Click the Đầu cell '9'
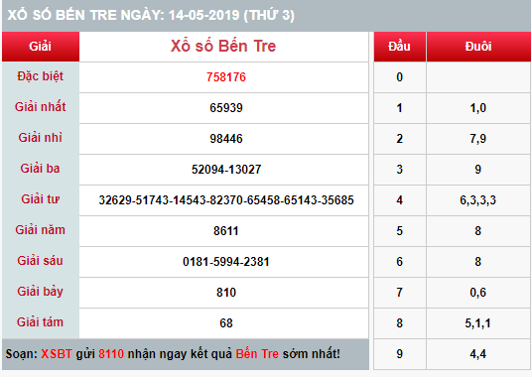This screenshot has width=532, height=377. coord(400,354)
